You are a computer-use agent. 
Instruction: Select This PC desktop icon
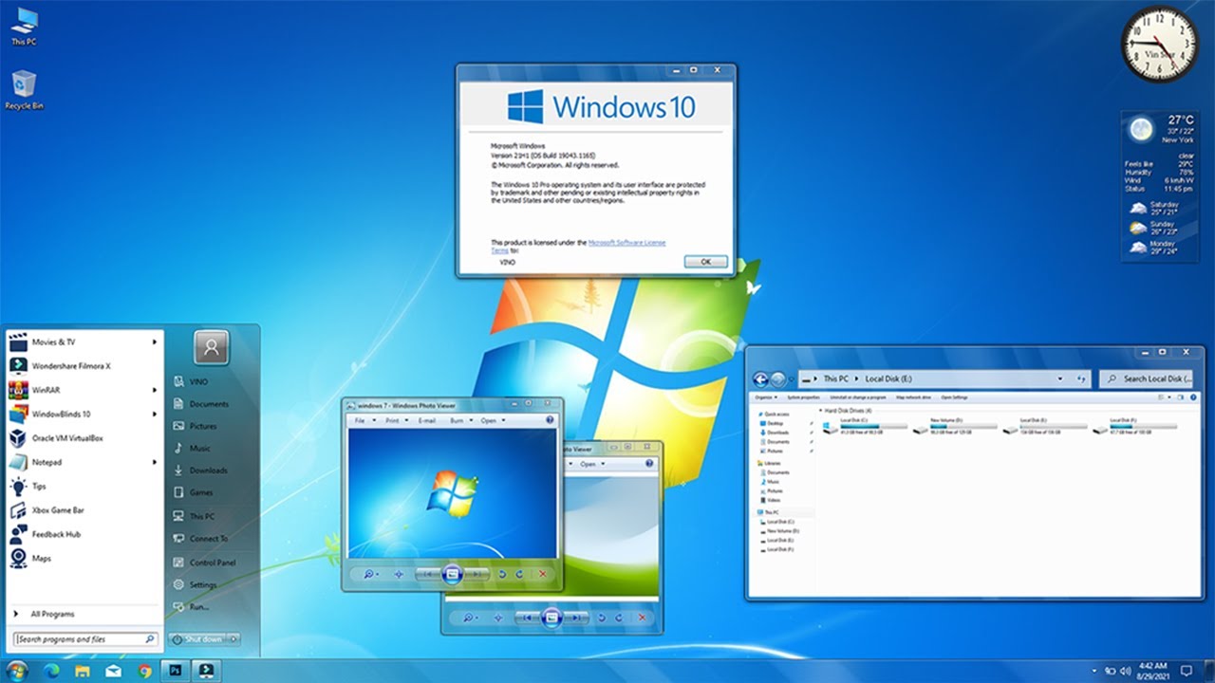24,27
